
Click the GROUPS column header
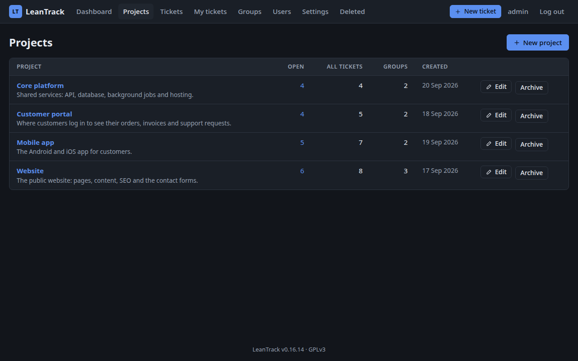(396, 67)
